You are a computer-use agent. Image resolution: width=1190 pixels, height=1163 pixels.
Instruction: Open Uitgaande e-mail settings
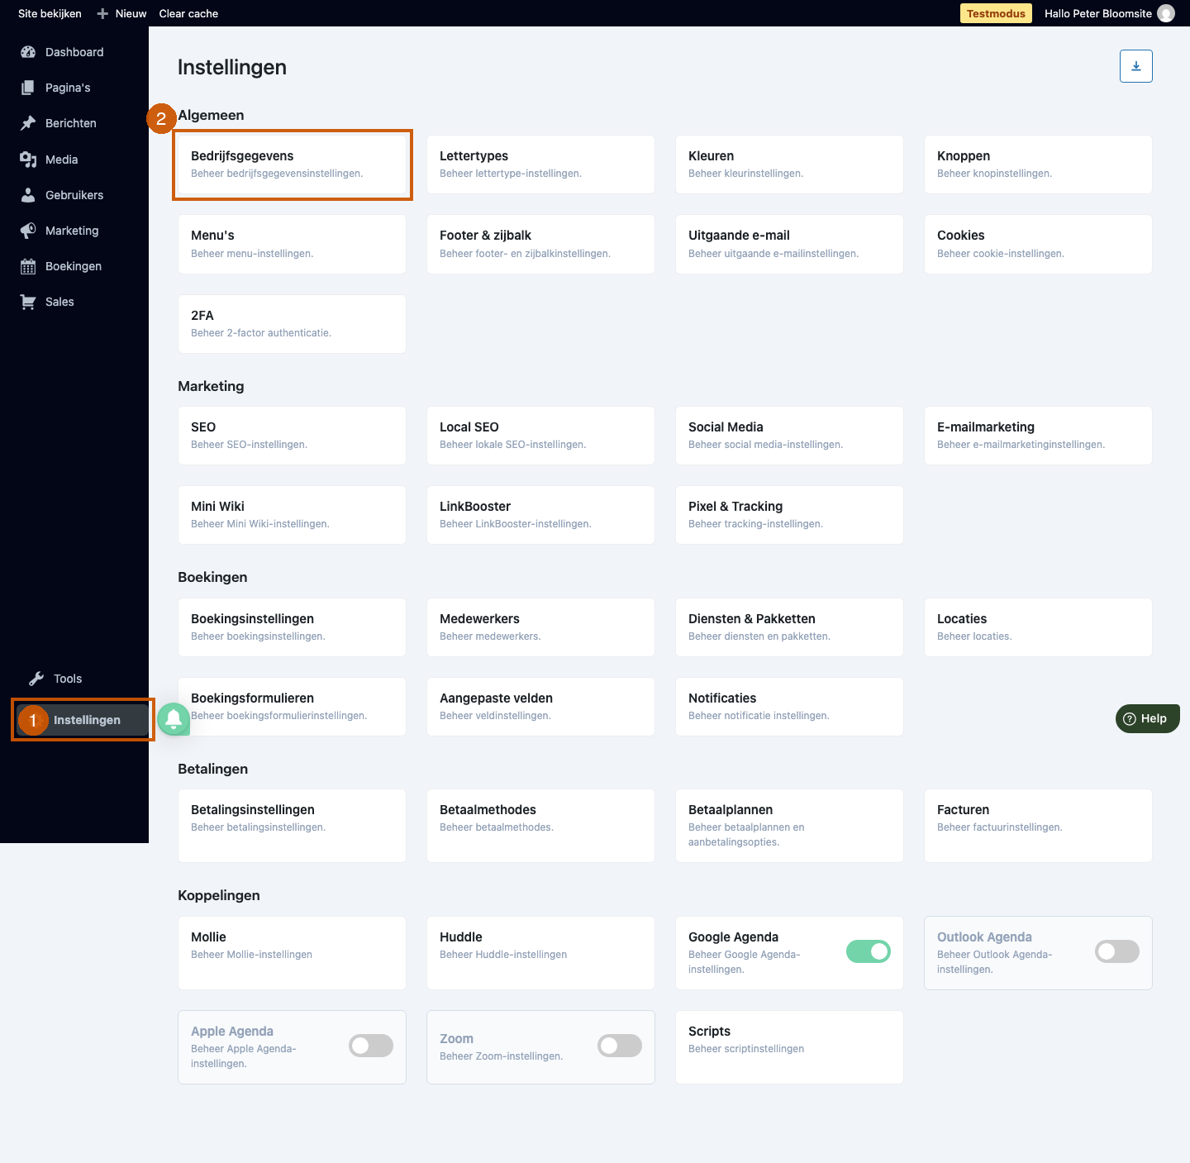[x=789, y=244]
